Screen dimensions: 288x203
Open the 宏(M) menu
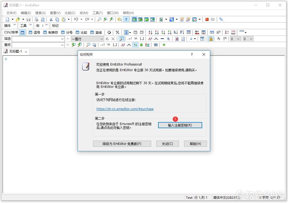point(84,13)
